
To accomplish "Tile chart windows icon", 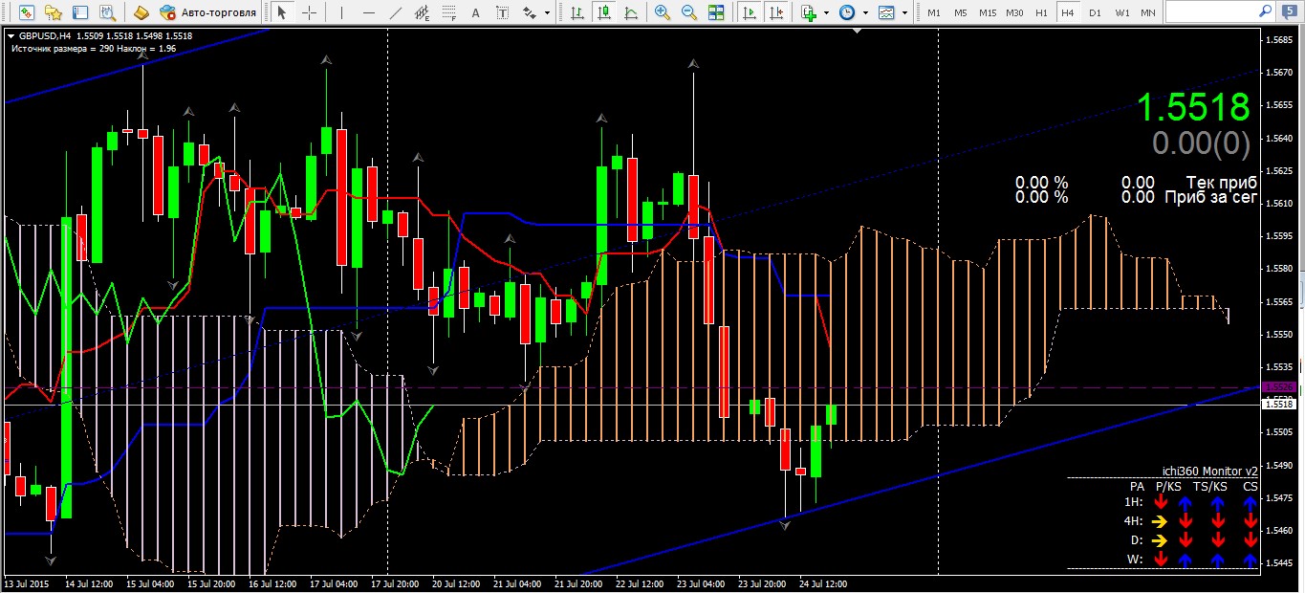I will coord(715,12).
